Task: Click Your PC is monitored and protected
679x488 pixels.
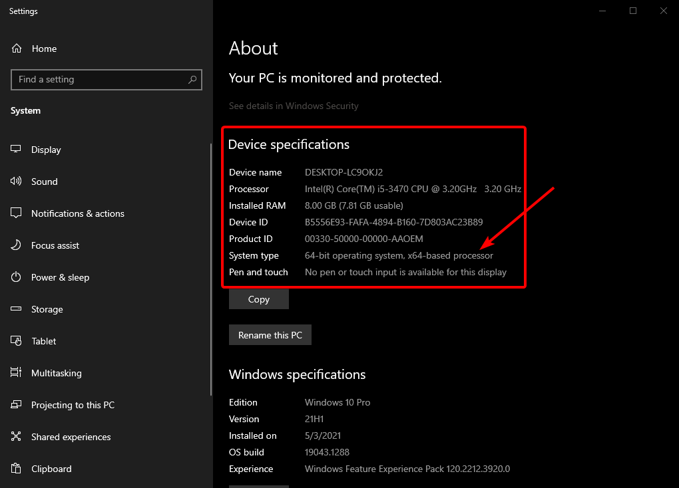Action: tap(335, 78)
